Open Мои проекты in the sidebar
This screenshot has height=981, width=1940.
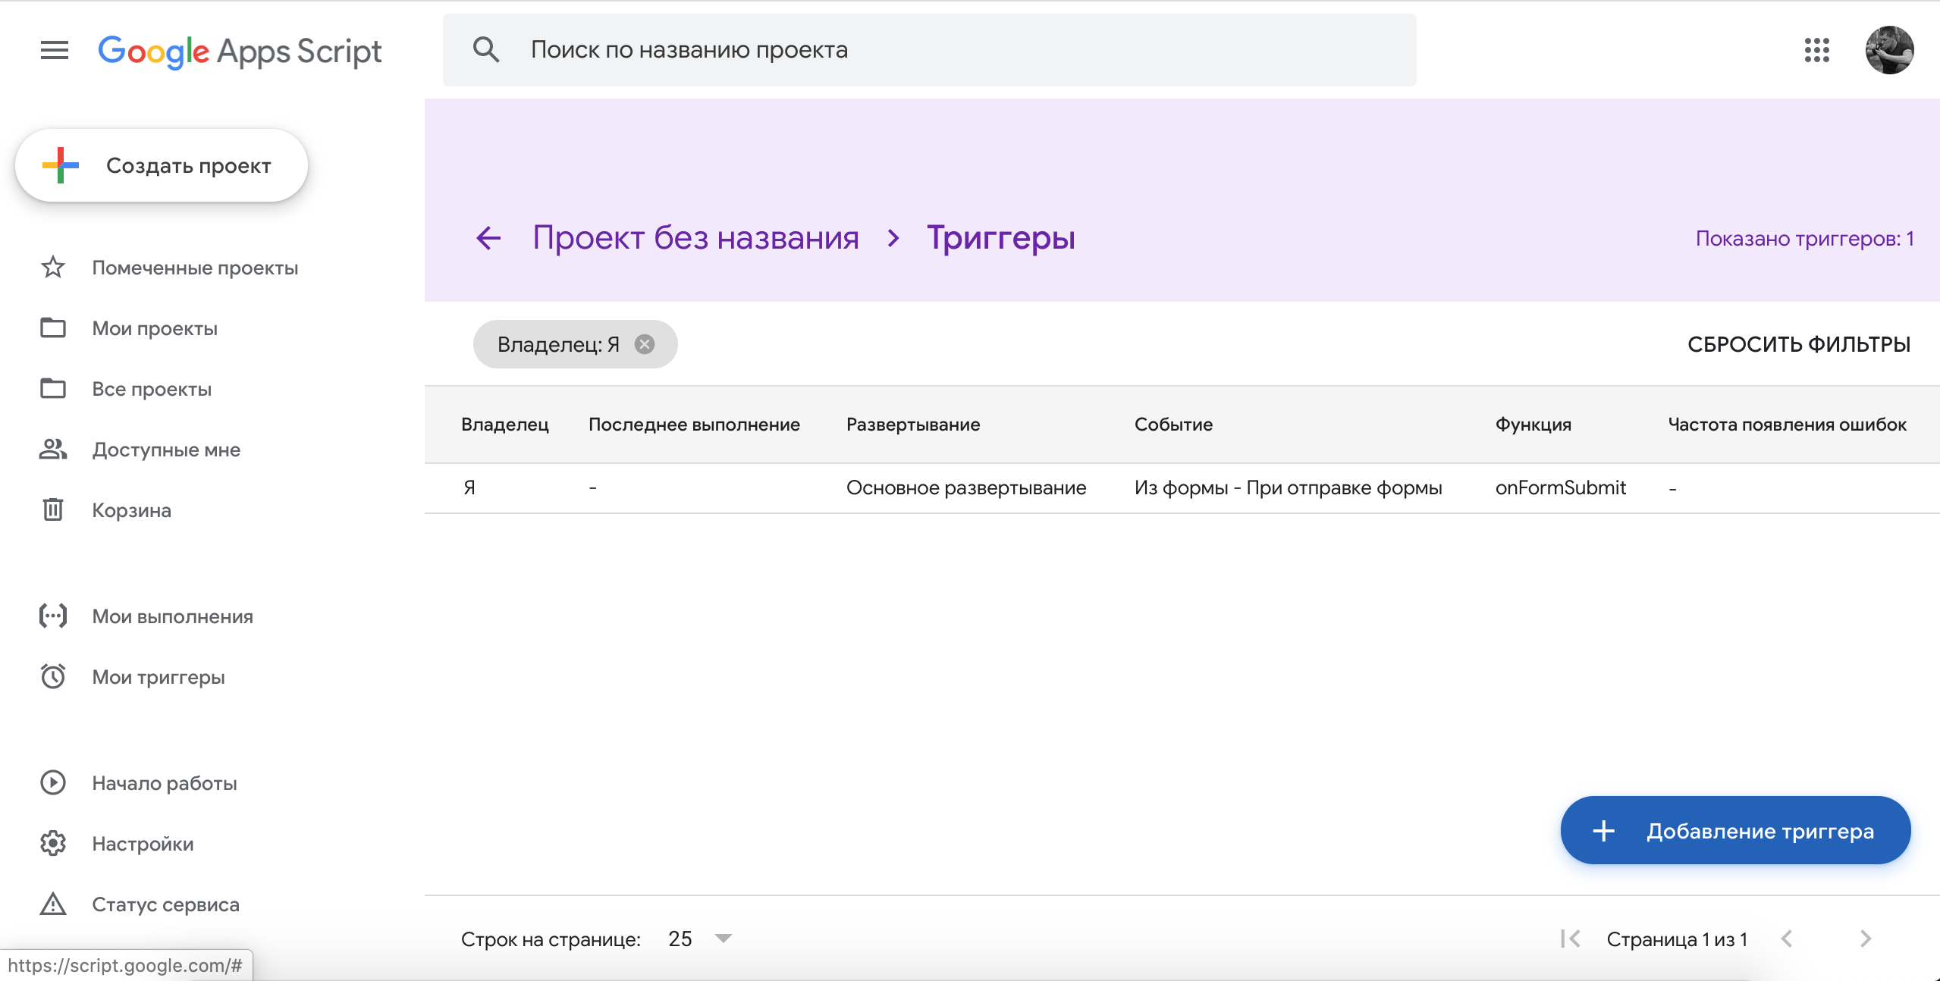[x=155, y=328]
